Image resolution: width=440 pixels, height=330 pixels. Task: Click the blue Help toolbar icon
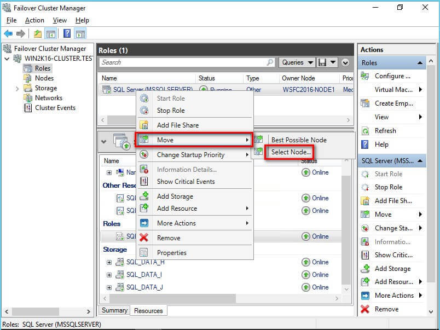click(x=67, y=33)
